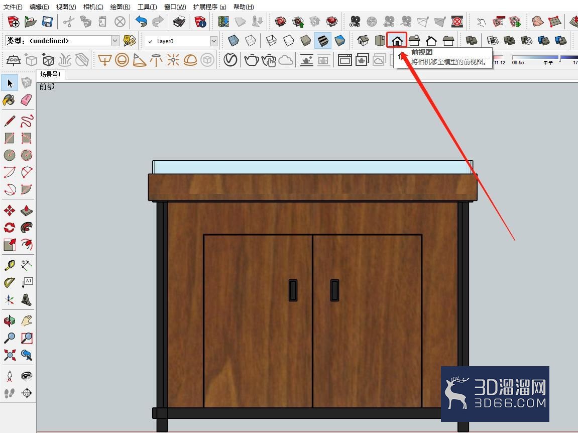Click the classifier tag icon

tap(130, 41)
